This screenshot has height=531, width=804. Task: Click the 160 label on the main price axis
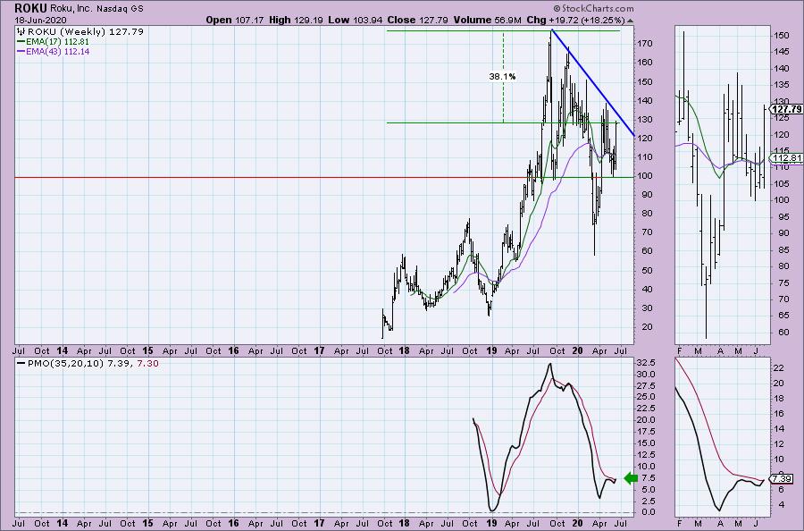coord(646,63)
